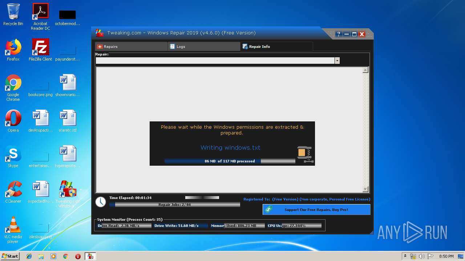Click the Memory Used meter
Screen dimensions: 465x261
click(x=238, y=225)
